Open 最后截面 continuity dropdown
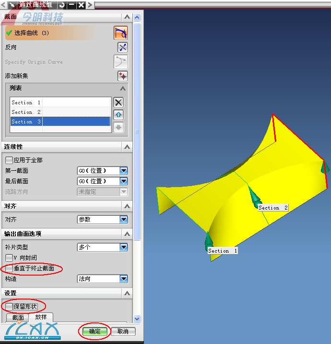 [x=103, y=181]
